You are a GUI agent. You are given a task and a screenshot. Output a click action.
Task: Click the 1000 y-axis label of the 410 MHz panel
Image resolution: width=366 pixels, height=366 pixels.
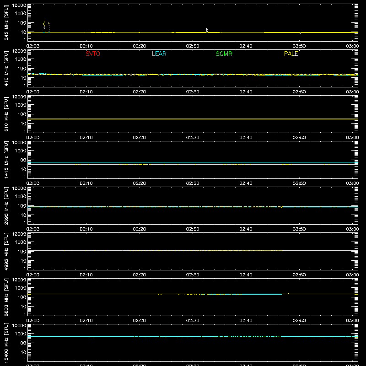pyautogui.click(x=21, y=59)
